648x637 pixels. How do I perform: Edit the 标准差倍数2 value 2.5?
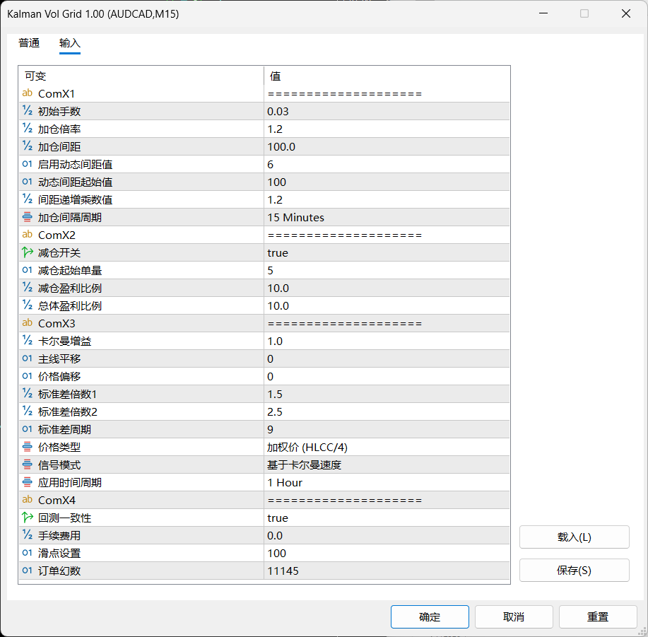pyautogui.click(x=387, y=411)
